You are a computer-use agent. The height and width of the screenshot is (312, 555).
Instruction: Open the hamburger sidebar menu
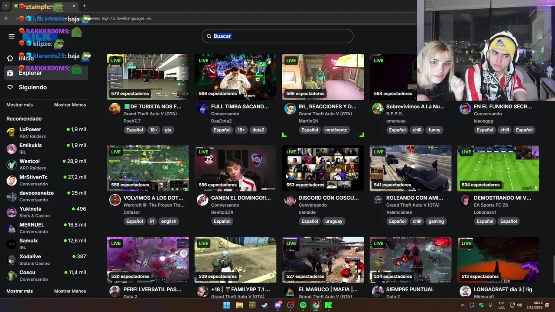coord(12,36)
